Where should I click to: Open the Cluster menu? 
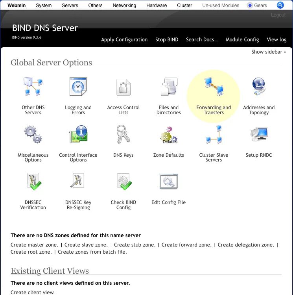(184, 5)
